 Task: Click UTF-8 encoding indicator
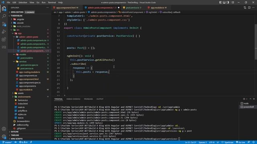(212, 142)
